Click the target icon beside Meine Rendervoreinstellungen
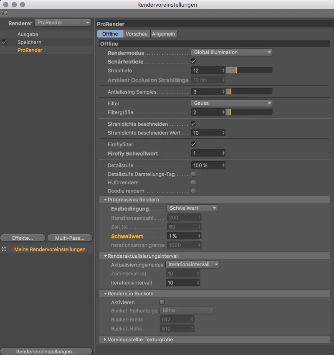The image size is (334, 355). (4, 249)
